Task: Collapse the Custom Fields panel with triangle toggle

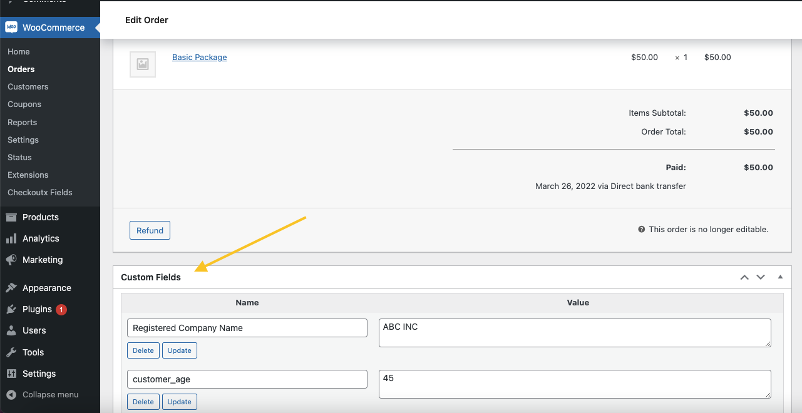Action: click(x=780, y=277)
